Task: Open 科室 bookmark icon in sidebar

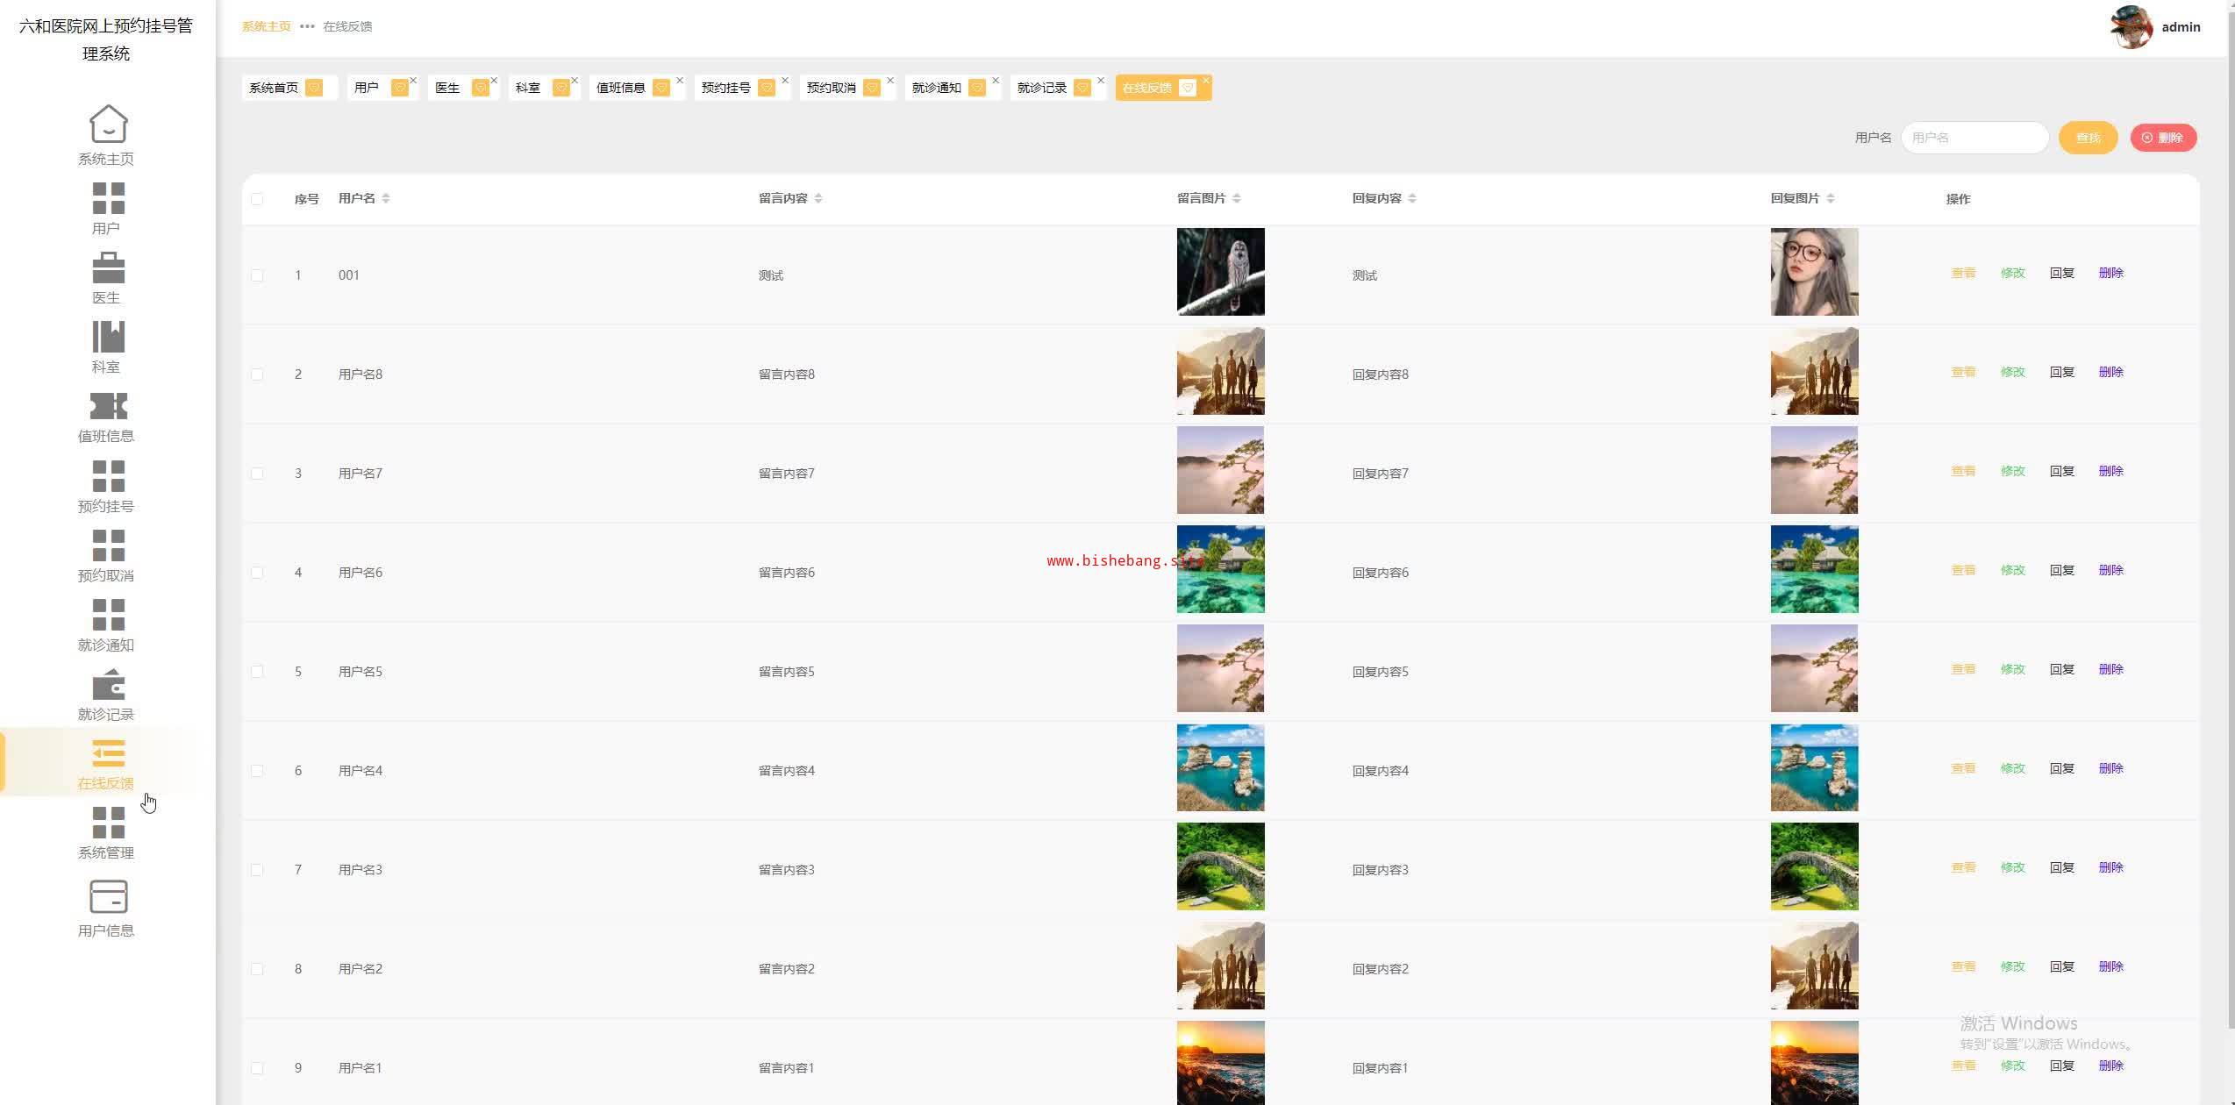Action: click(x=108, y=337)
